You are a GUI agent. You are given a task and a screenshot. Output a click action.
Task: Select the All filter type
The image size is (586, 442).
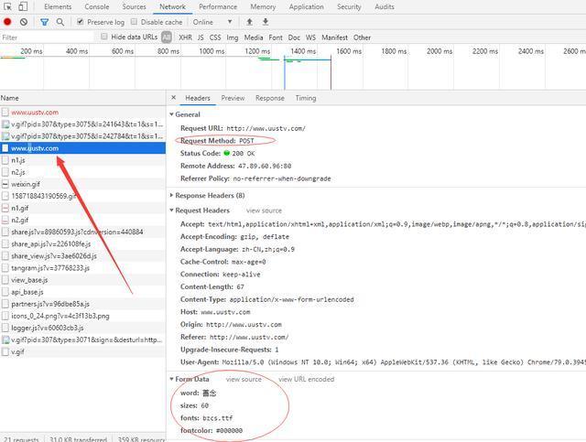(x=167, y=37)
